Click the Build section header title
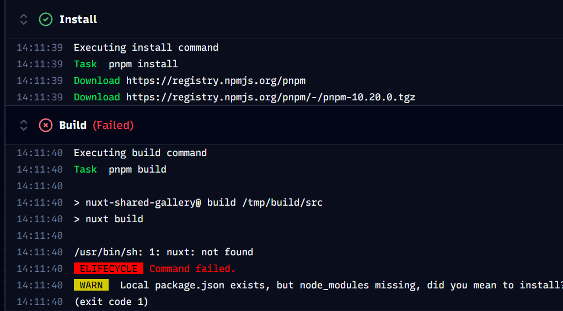Image resolution: width=563 pixels, height=311 pixels. 73,125
